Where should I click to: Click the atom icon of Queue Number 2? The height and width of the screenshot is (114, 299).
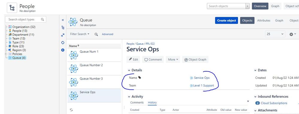tap(73, 69)
